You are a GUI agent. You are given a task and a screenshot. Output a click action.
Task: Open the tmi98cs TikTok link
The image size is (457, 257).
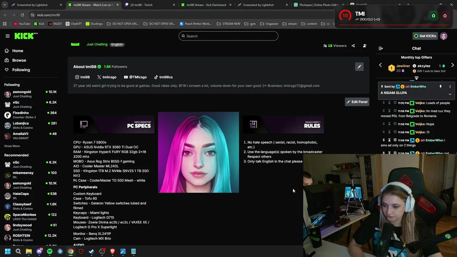[x=163, y=77]
